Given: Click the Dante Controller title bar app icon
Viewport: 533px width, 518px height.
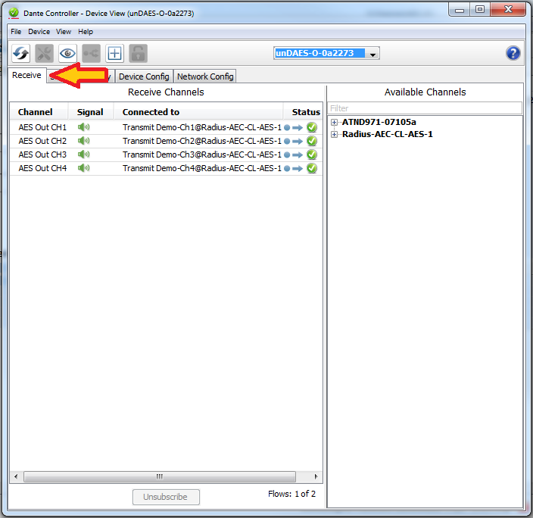Looking at the screenshot, I should coord(14,13).
